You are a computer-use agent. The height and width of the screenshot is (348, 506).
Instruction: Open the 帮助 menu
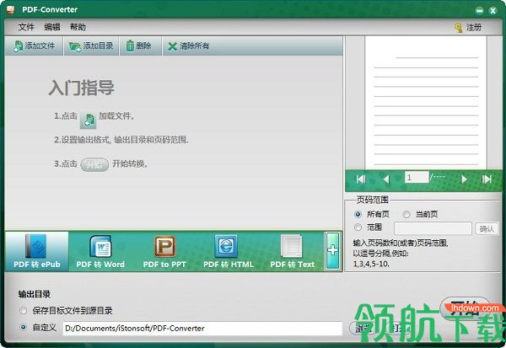(x=78, y=27)
